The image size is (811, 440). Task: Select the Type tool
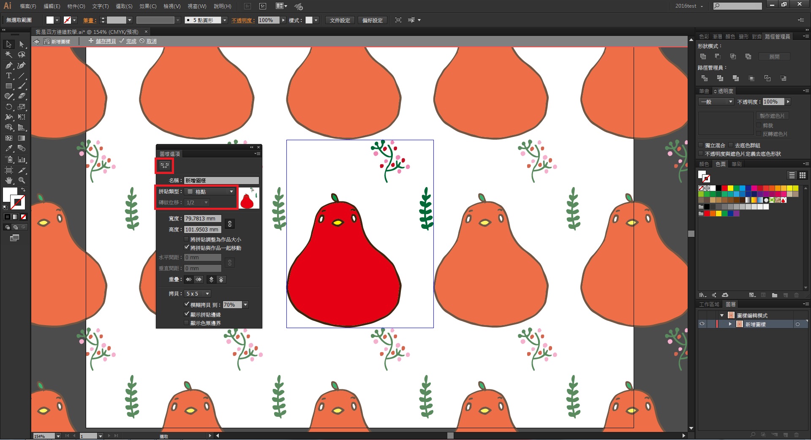click(8, 76)
